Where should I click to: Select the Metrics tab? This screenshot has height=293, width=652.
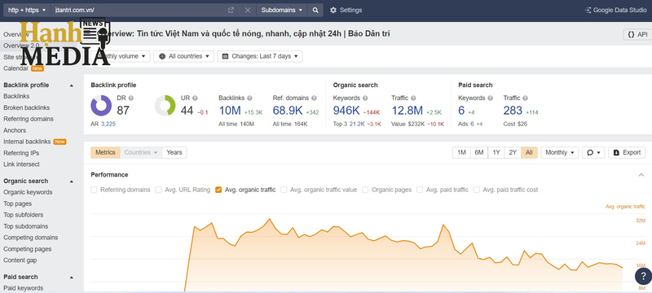coord(105,153)
